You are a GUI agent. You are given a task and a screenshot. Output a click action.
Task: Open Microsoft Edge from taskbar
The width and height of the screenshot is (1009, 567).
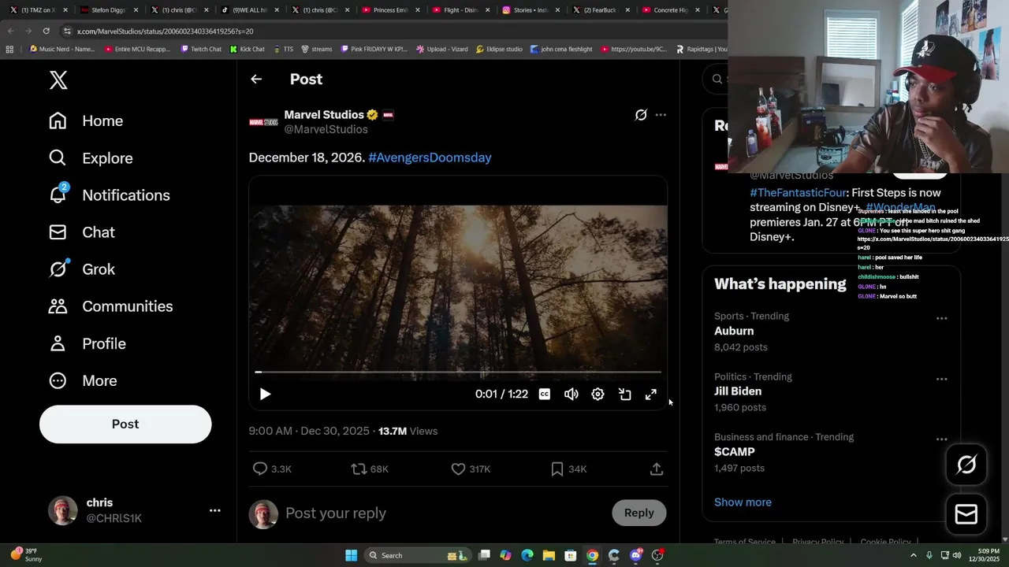point(527,555)
